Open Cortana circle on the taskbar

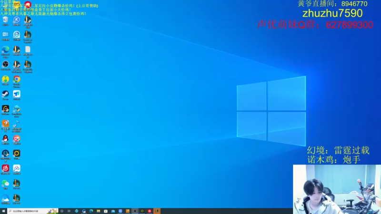click(x=62, y=211)
